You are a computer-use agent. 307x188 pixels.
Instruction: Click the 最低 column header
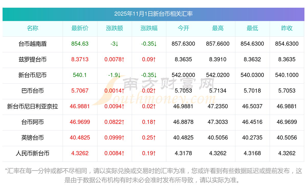click(x=252, y=28)
